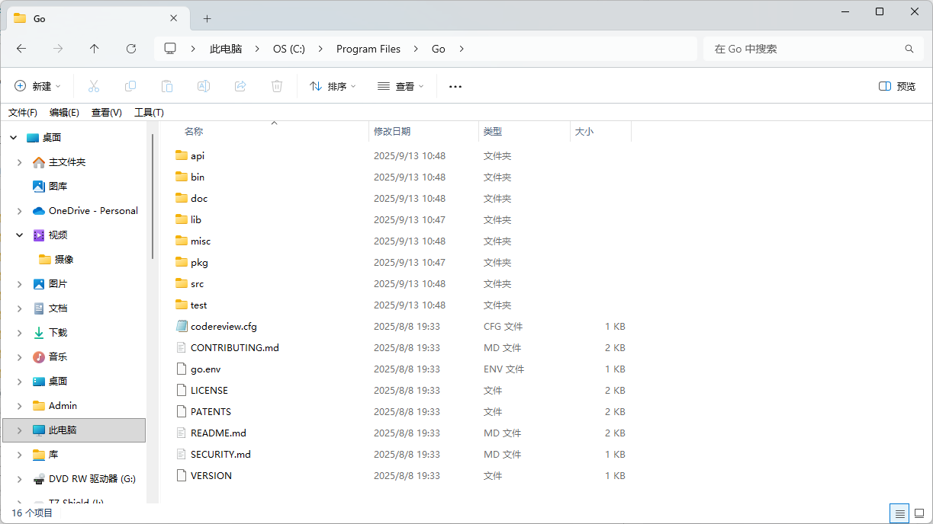Open the 工具 menu
This screenshot has width=933, height=524.
pyautogui.click(x=149, y=112)
